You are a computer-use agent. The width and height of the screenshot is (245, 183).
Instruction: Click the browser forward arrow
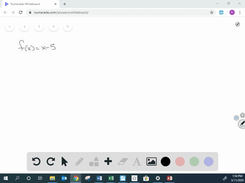coord(13,12)
